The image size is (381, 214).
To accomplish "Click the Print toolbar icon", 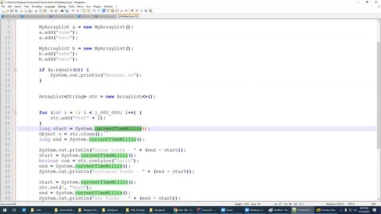I will [x=30, y=11].
